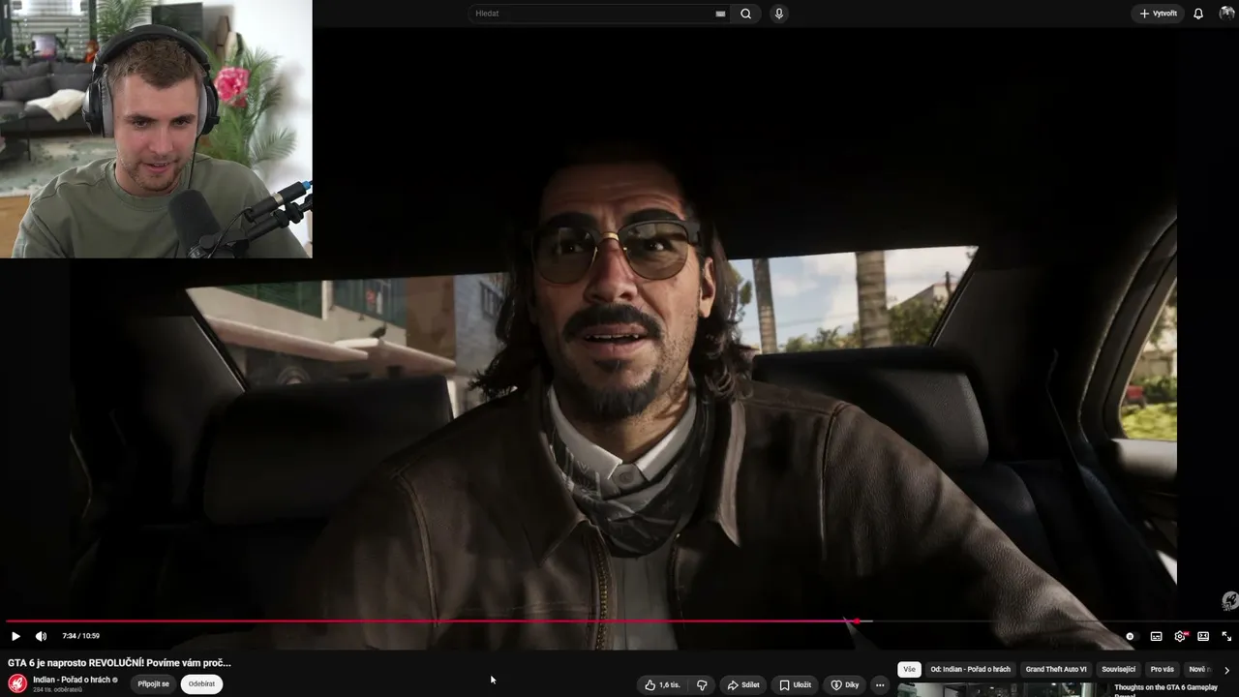Switch to theater mode
1239x697 pixels.
coord(1203,636)
